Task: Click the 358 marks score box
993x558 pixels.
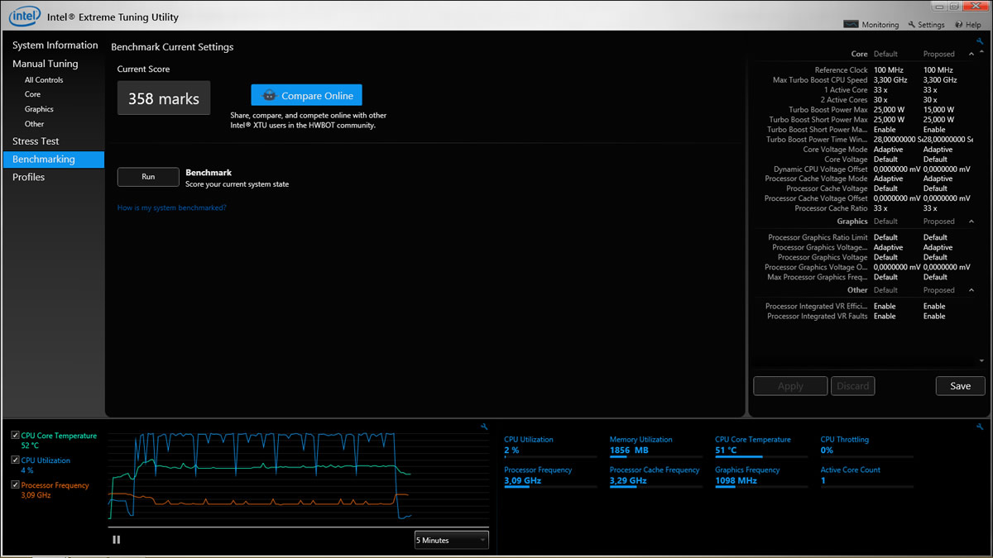Action: coord(164,98)
